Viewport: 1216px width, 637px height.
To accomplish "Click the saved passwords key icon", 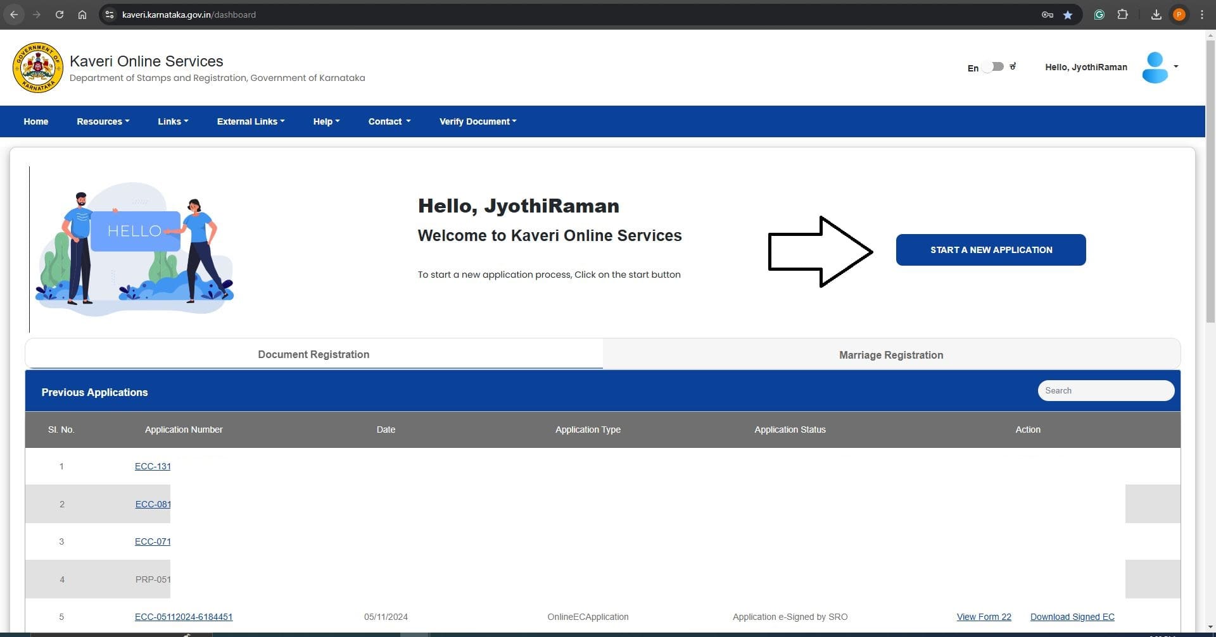I will pos(1047,15).
